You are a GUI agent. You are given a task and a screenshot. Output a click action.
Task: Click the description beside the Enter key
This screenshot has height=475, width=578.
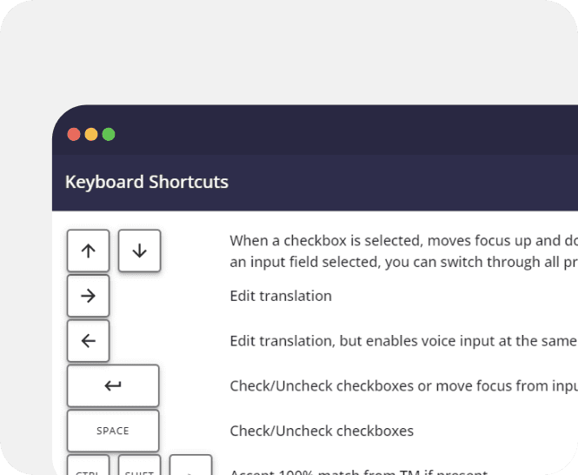pos(403,386)
